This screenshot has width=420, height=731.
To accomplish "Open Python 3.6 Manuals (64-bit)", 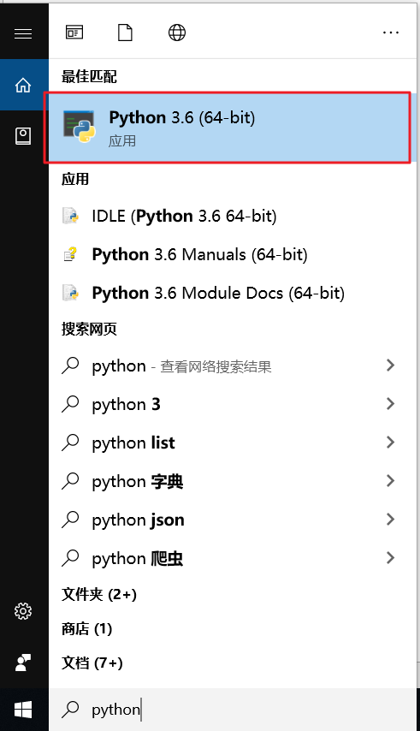I will (233, 254).
